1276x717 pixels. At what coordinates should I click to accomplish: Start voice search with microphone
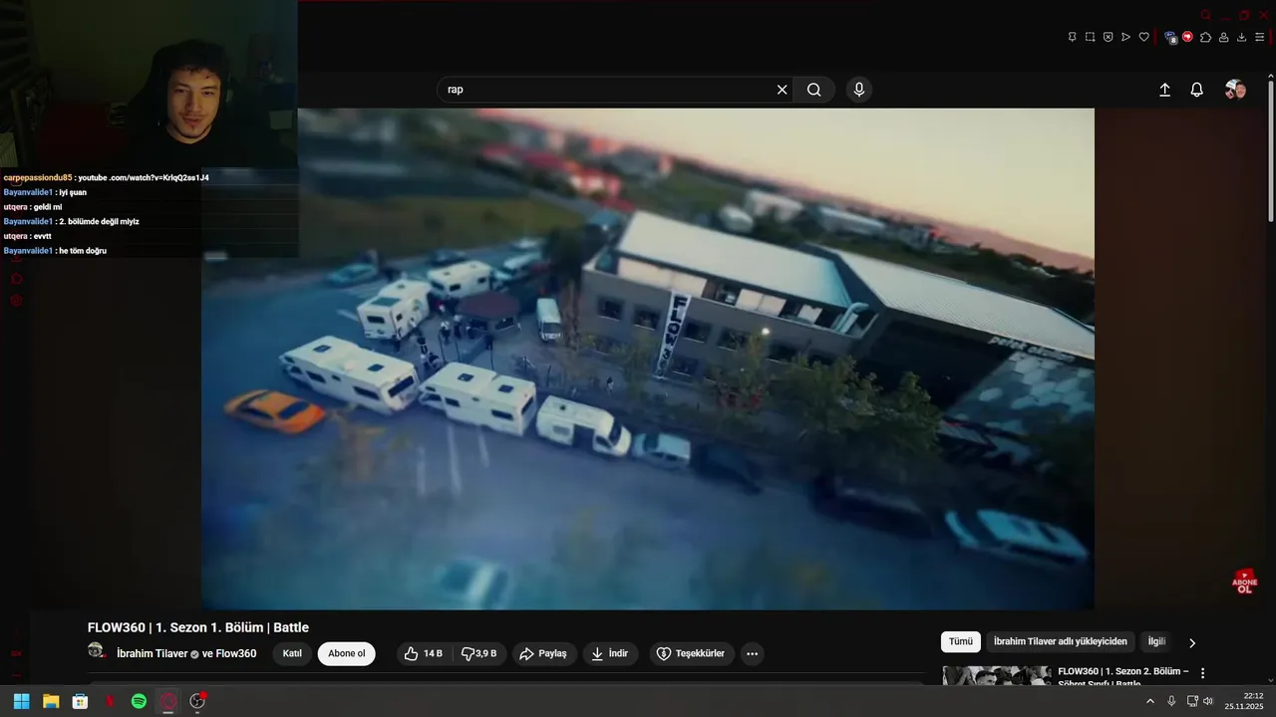(859, 90)
